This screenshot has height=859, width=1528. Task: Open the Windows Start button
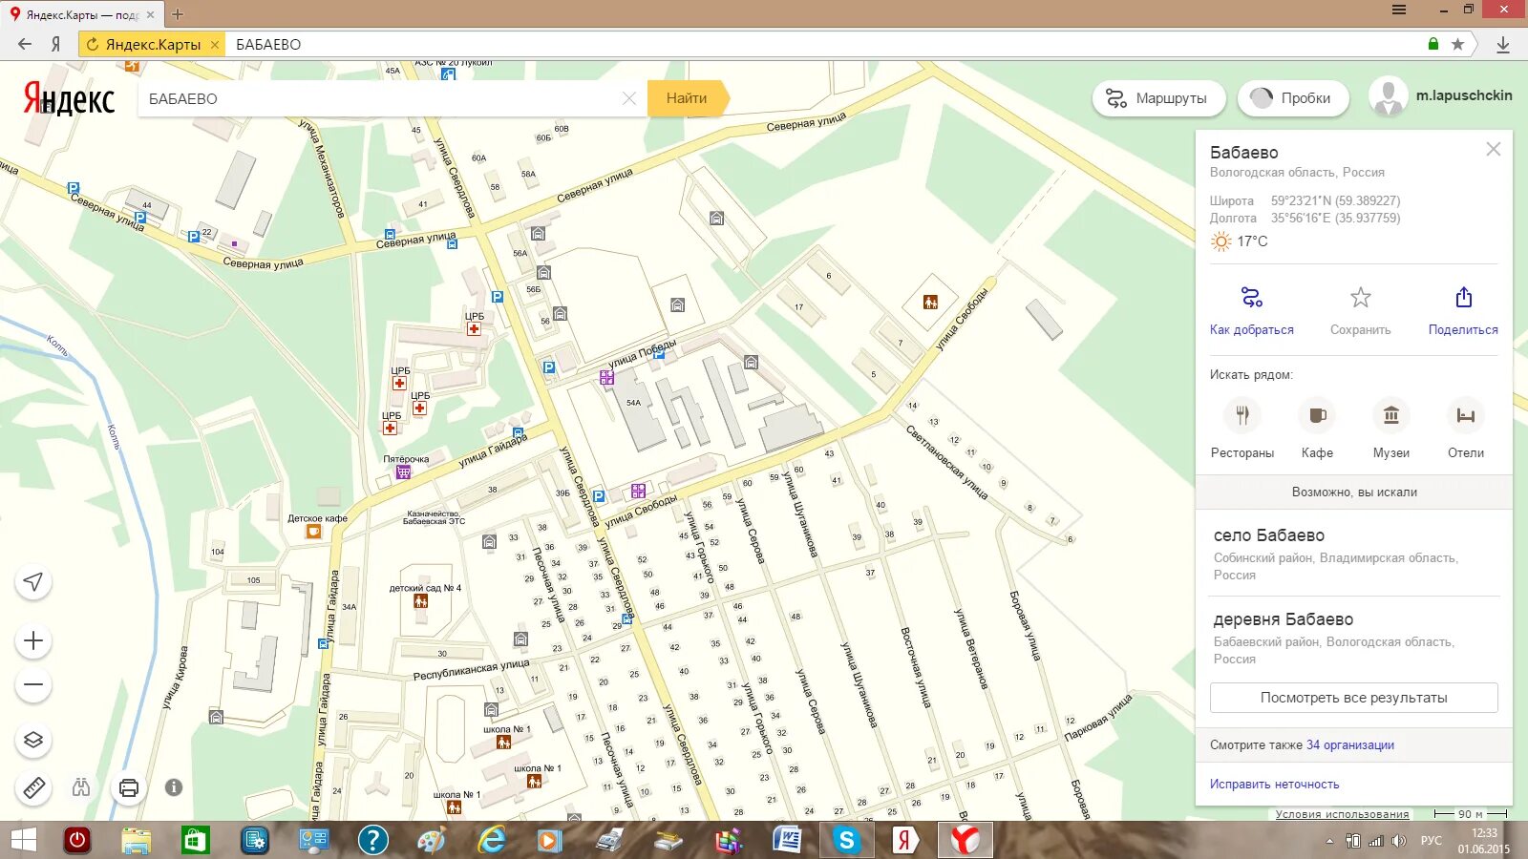(x=23, y=841)
